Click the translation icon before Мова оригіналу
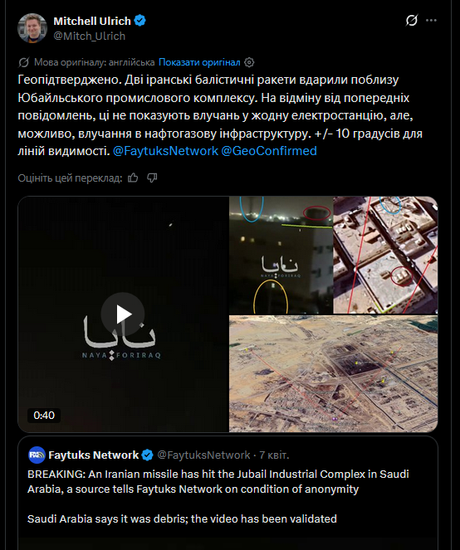This screenshot has height=550, width=460. 23,62
